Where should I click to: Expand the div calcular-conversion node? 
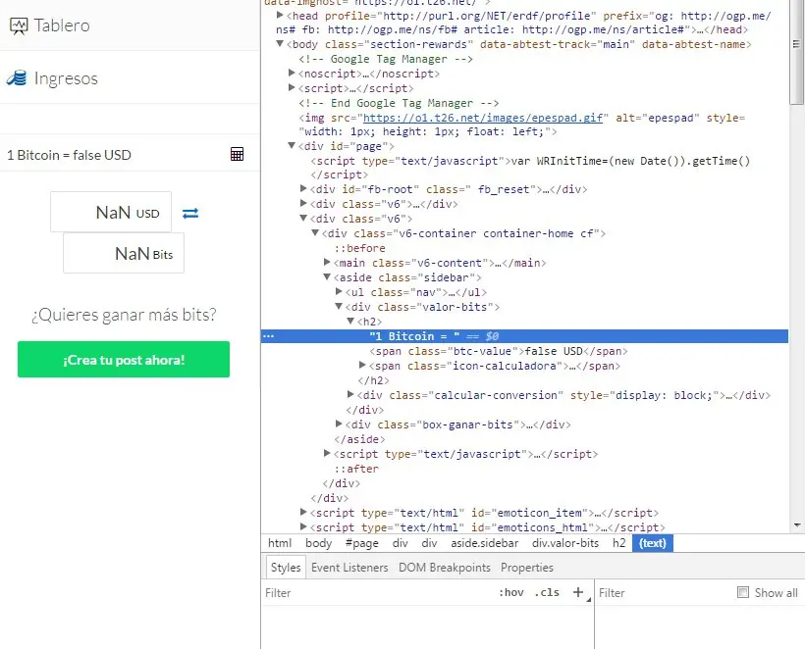pos(350,395)
